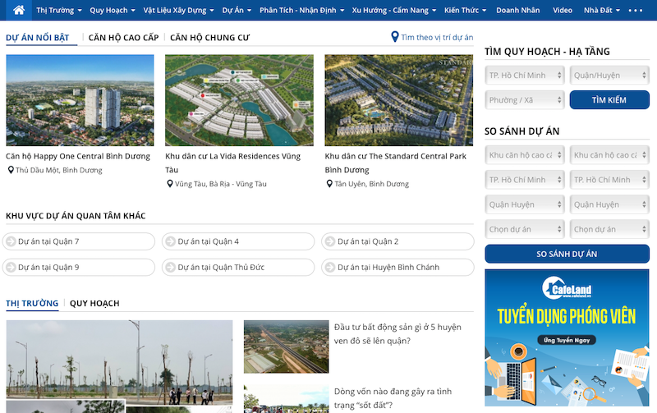Click location pin for Vũng Tàu, Bà Rịa
657x413 pixels.
170,184
